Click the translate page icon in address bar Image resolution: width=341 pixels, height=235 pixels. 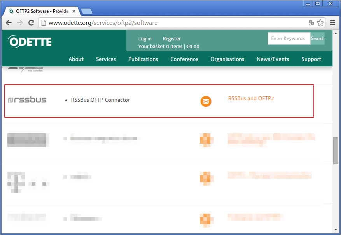pyautogui.click(x=311, y=23)
